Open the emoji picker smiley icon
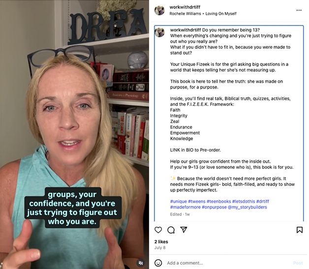 coord(158,263)
